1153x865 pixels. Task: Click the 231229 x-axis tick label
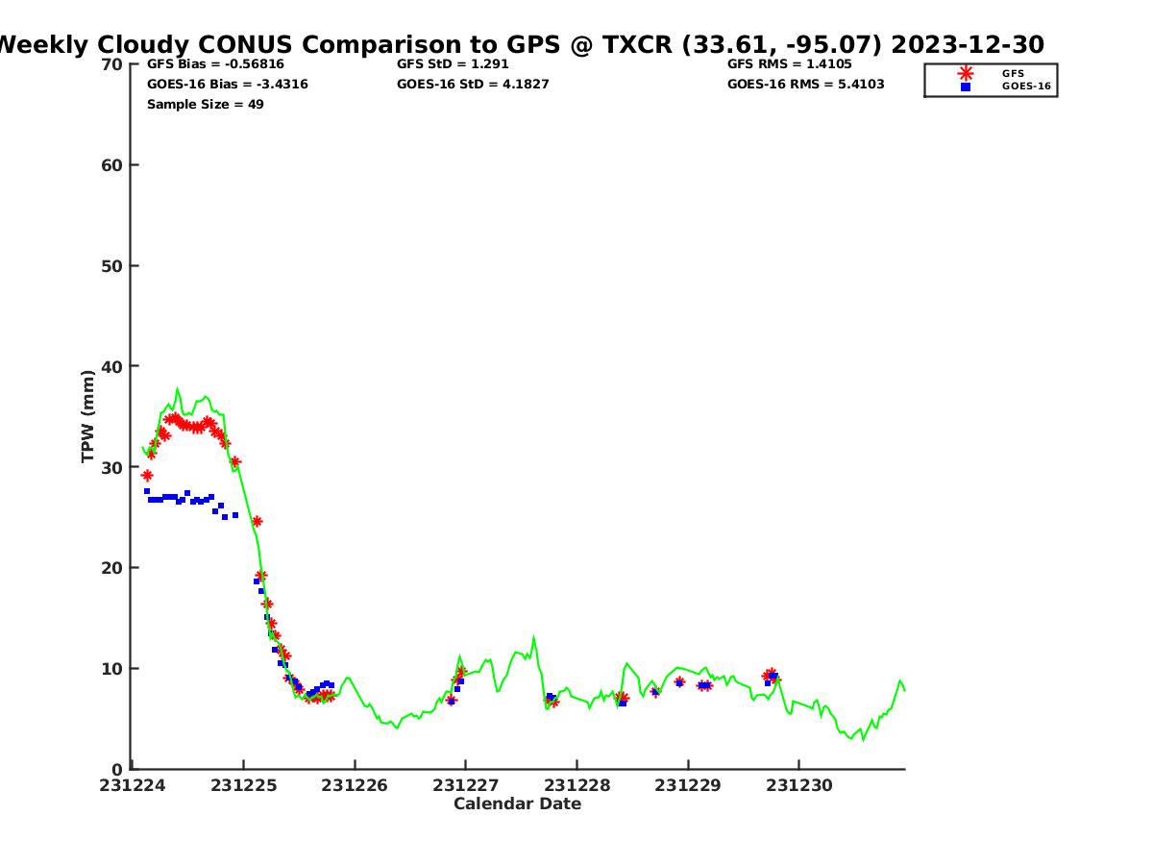(x=687, y=785)
